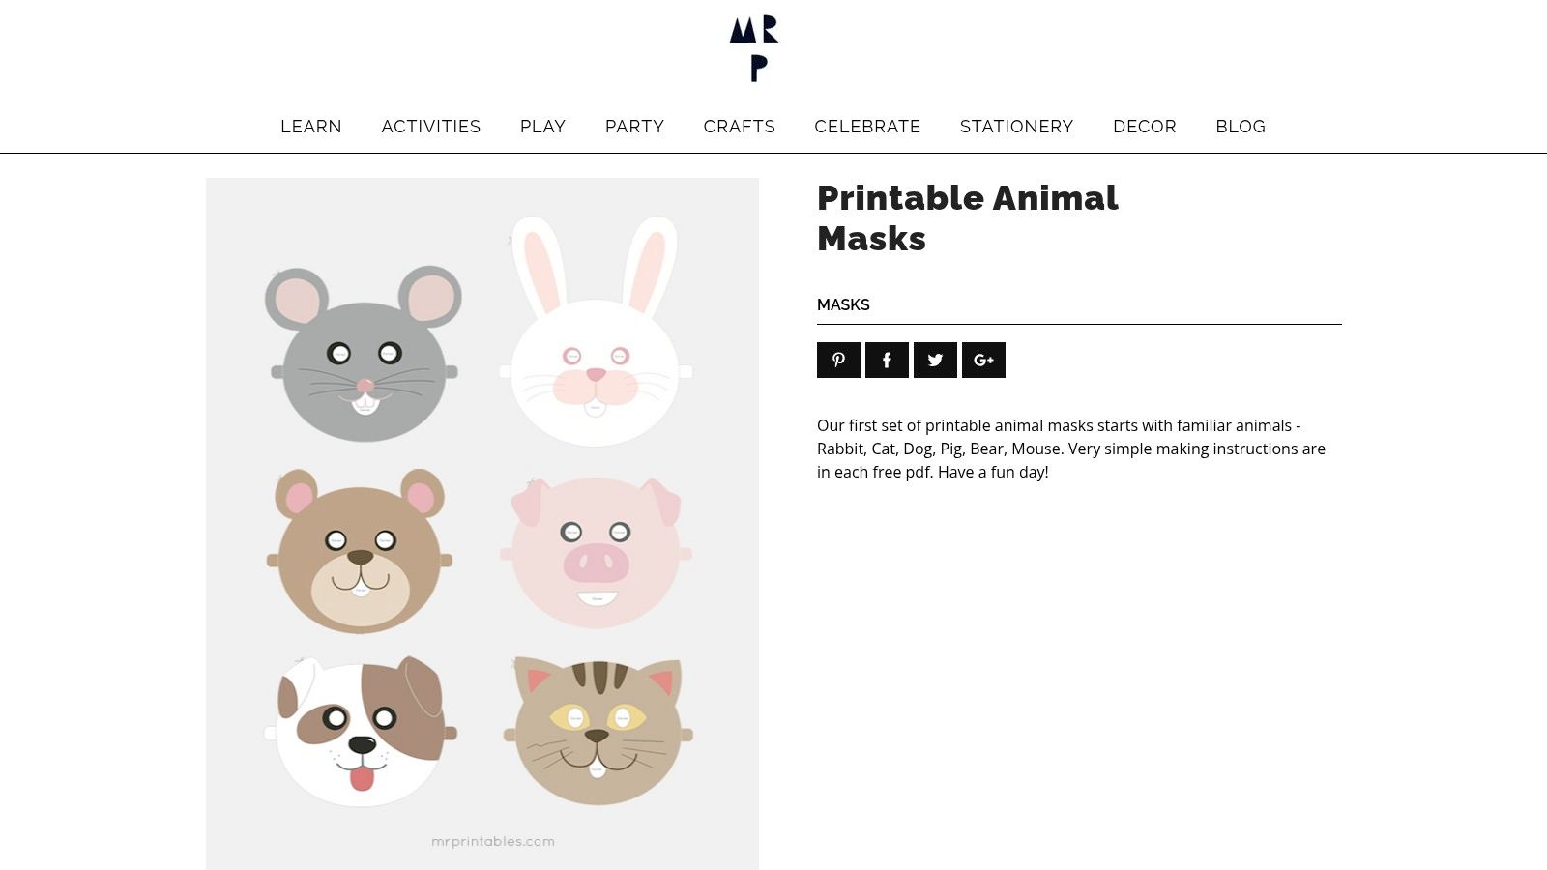The width and height of the screenshot is (1547, 870).
Task: Open the MASKS category link
Action: click(x=843, y=304)
